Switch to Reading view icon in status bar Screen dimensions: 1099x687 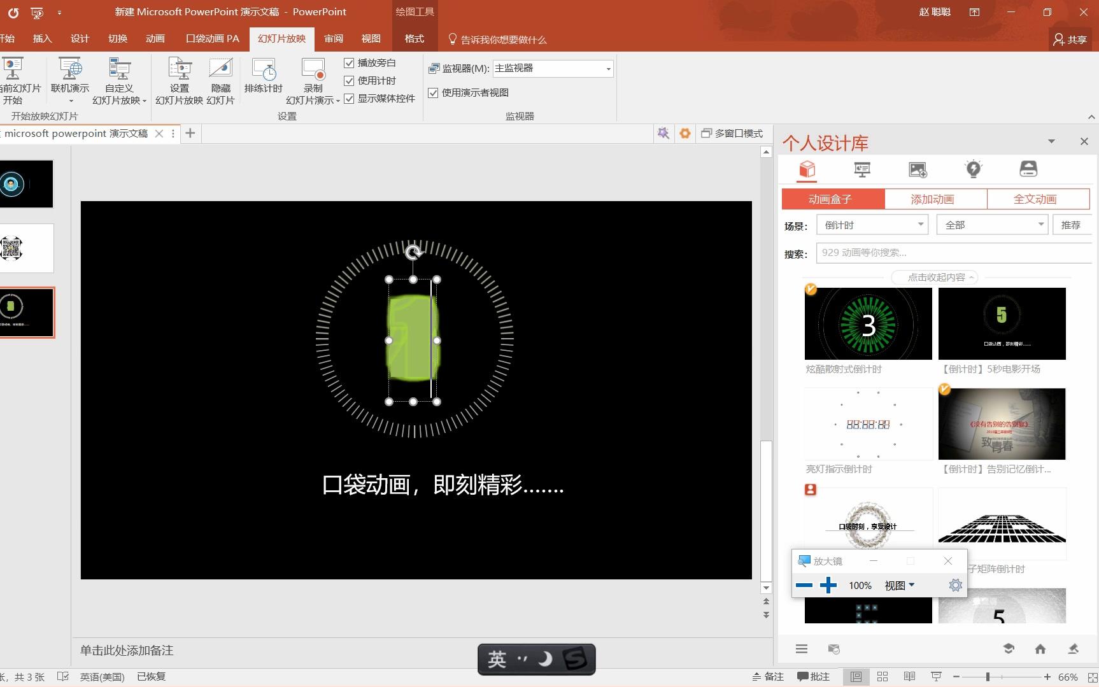pos(909,676)
